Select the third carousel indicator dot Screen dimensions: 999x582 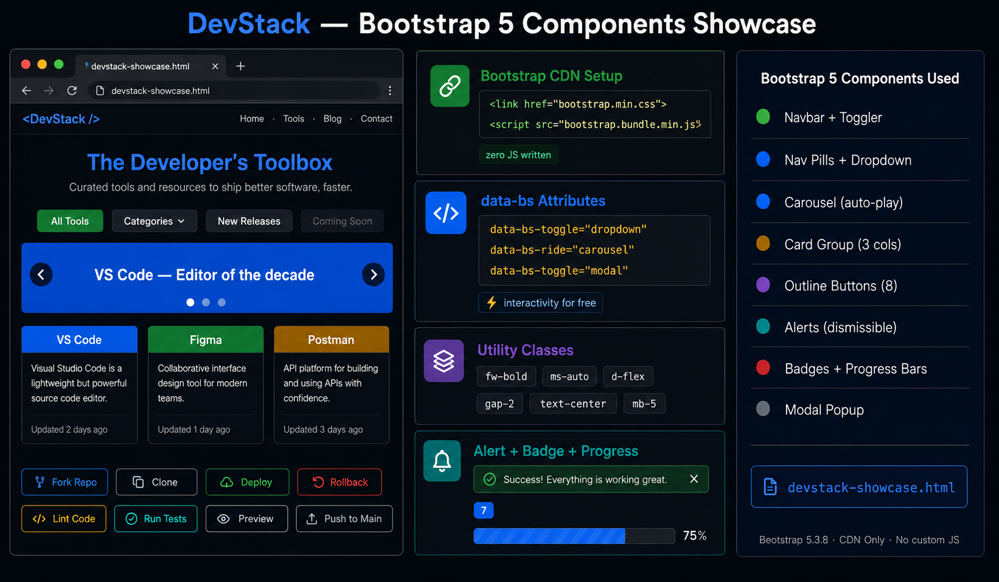coord(221,302)
